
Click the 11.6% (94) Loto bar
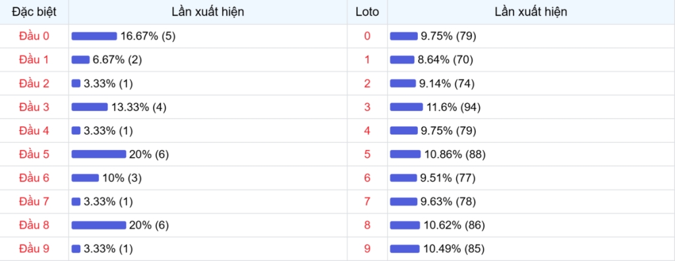(x=406, y=107)
